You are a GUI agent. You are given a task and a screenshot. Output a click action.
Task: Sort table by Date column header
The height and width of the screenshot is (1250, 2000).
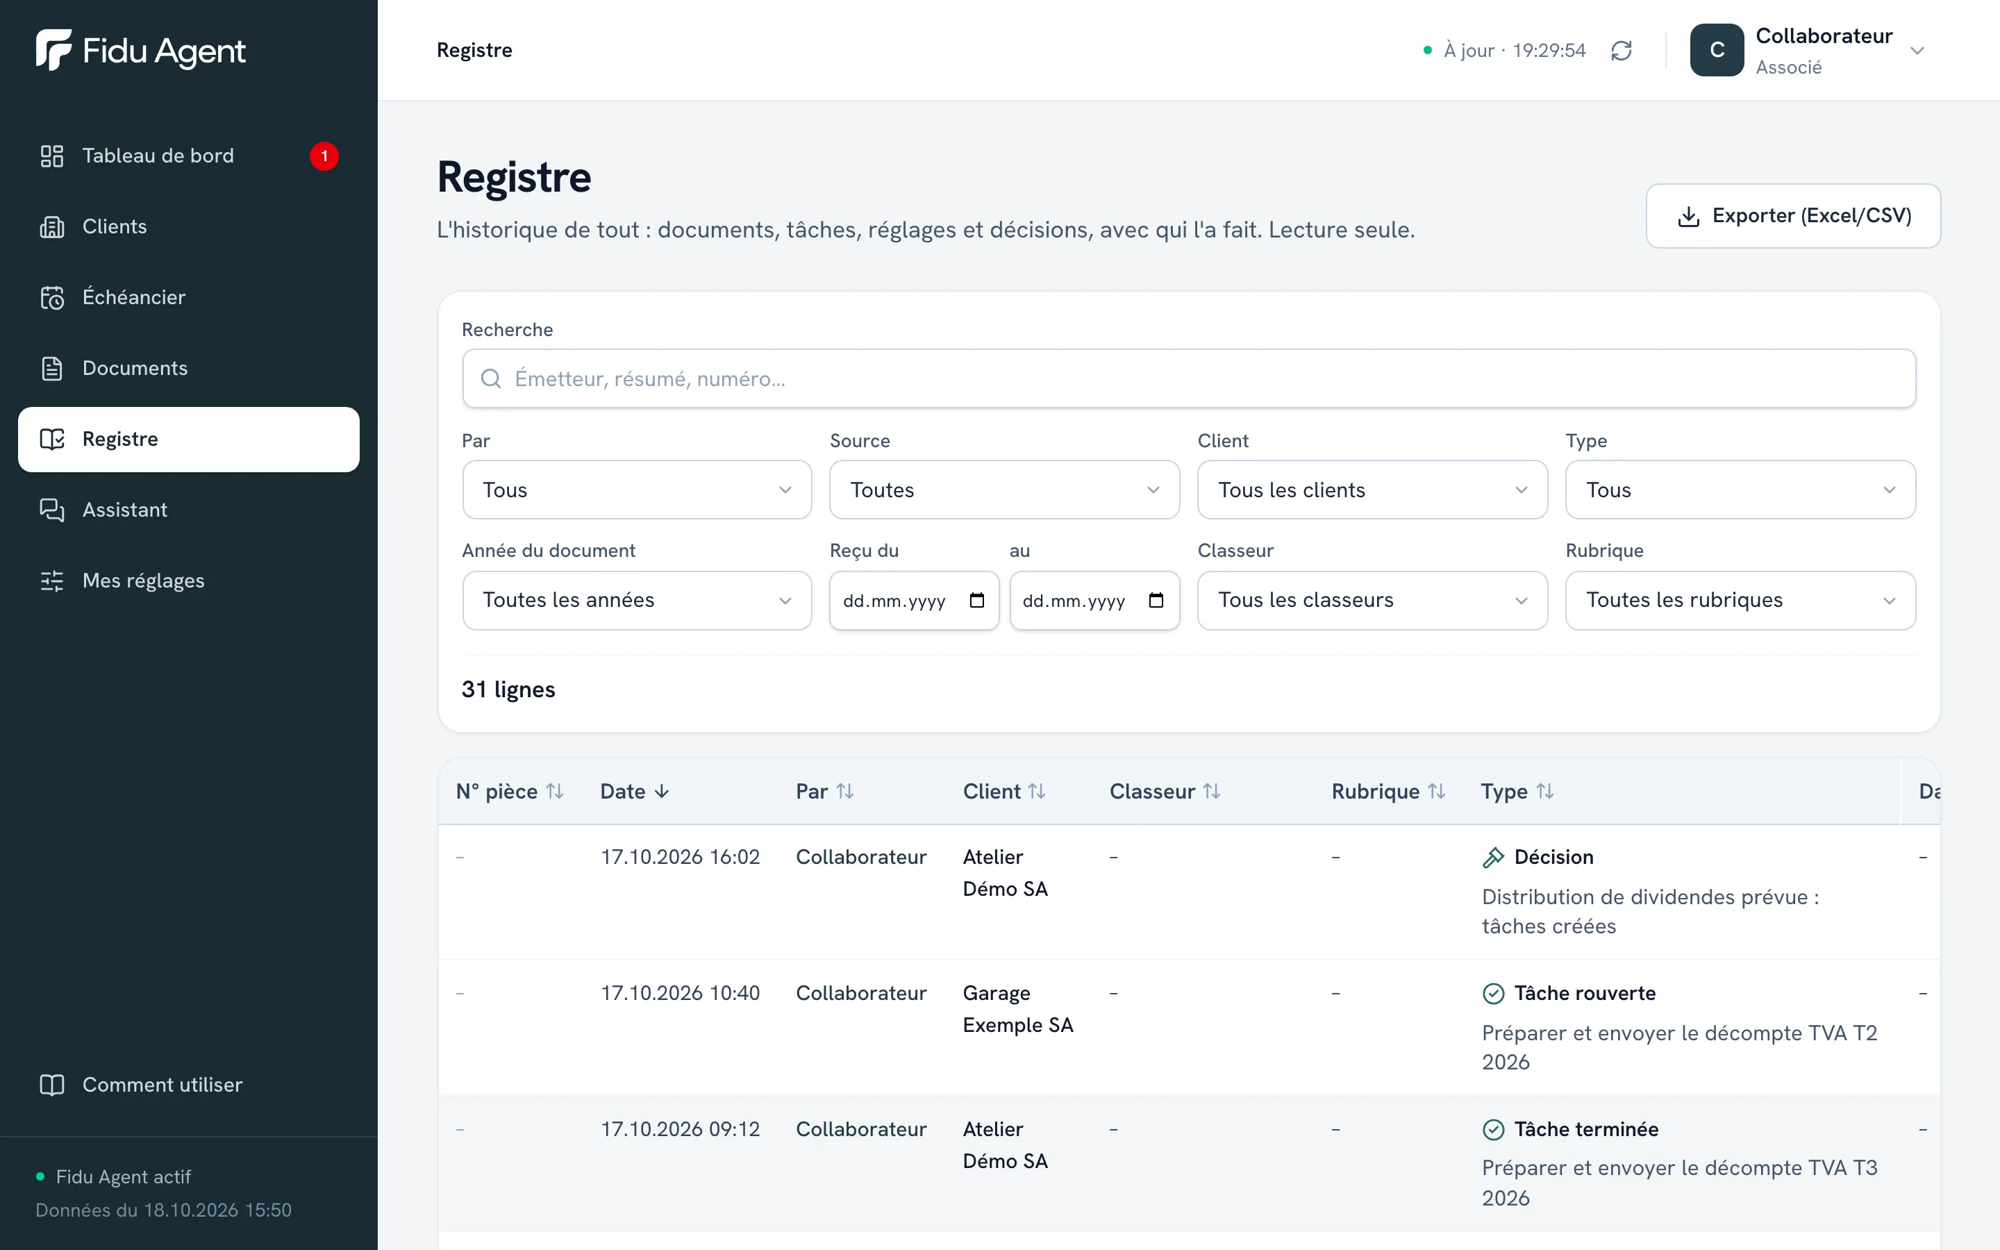635,792
